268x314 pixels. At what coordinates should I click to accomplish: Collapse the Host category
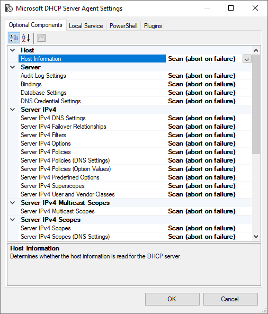[13, 50]
